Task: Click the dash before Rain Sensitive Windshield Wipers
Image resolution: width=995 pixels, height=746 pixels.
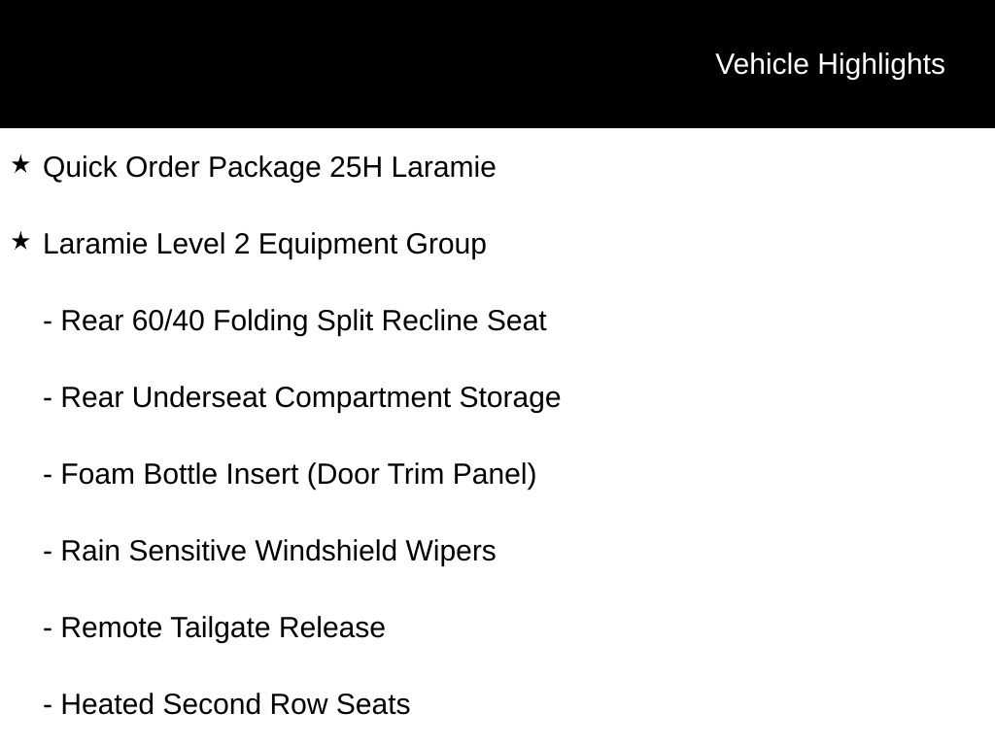Action: 48,552
